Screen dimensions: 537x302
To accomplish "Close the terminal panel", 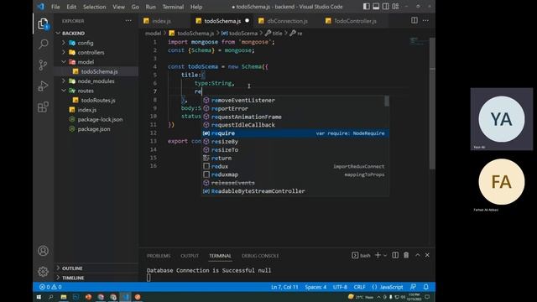I will pos(427,255).
